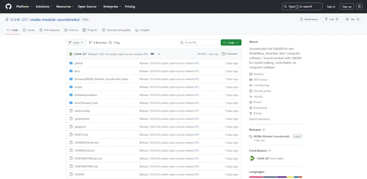The height and width of the screenshot is (179, 367).
Task: Click the book icon beside Readme
Action: pyautogui.click(x=251, y=74)
